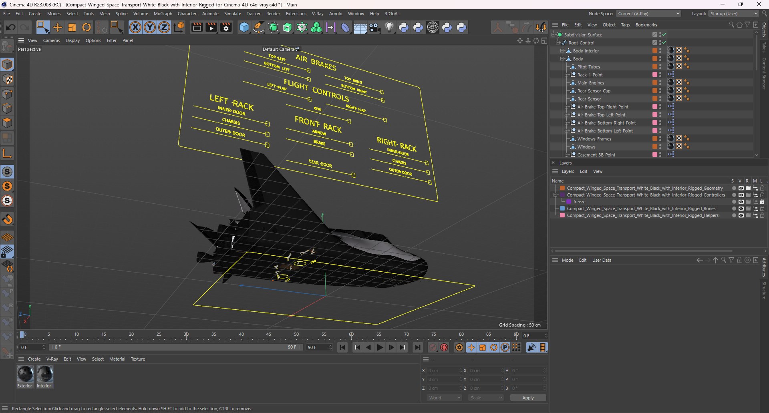The width and height of the screenshot is (769, 413).
Task: Toggle the timeline sound icon
Action: [531, 347]
